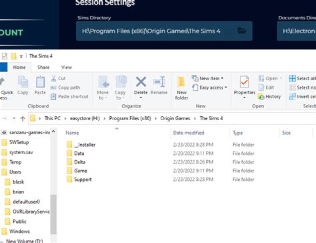The width and height of the screenshot is (316, 243).
Task: Select the Data folder
Action: (x=79, y=154)
